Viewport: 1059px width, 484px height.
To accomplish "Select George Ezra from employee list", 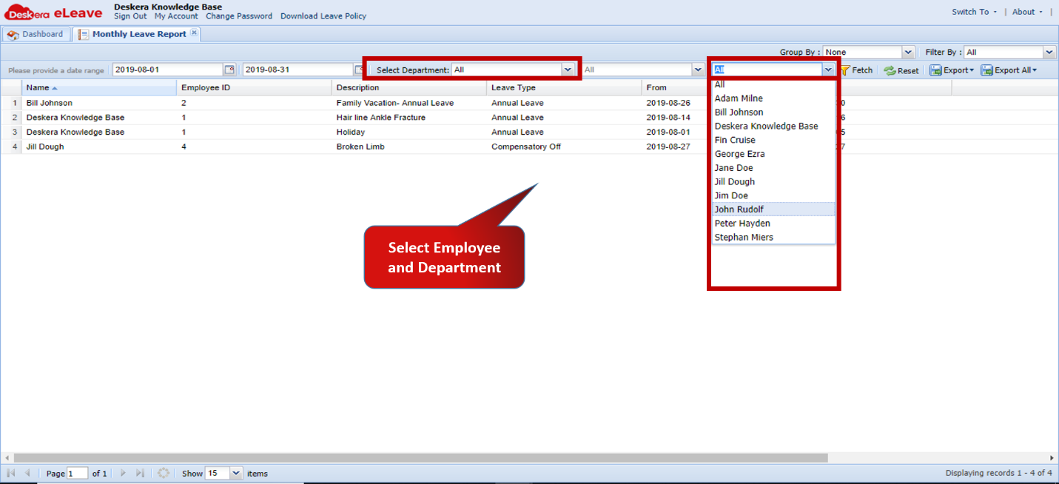I will pos(773,154).
